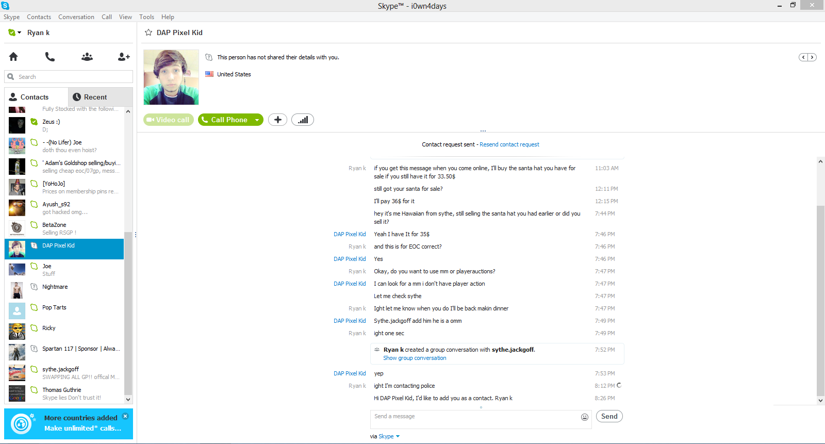Click the Search contacts field
The image size is (825, 444).
(69, 77)
